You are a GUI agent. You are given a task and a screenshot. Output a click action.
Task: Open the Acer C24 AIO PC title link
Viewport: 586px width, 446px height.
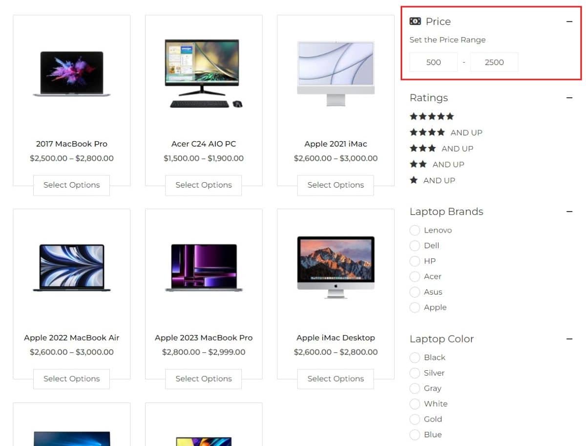point(204,144)
